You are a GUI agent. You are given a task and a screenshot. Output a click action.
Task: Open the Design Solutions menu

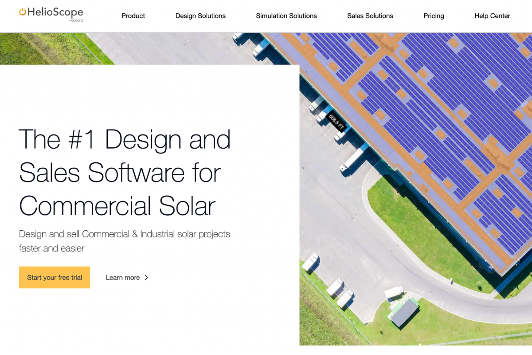click(x=200, y=16)
